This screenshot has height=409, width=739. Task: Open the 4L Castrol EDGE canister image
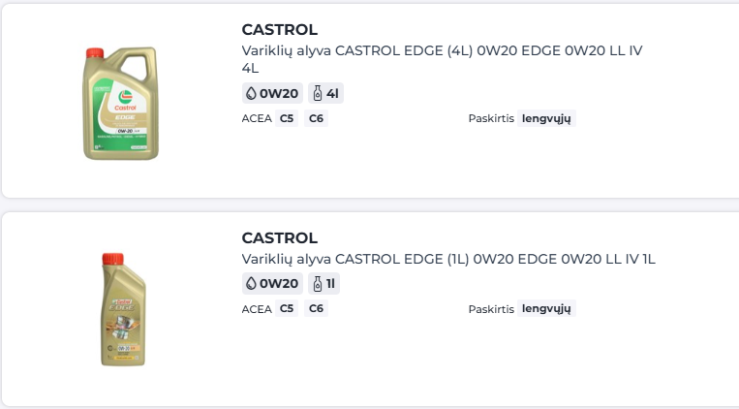pos(121,104)
